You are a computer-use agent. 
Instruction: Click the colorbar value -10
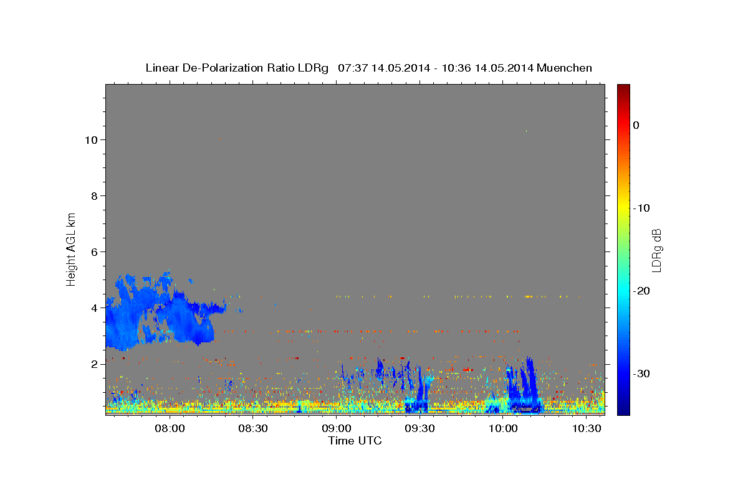tap(641, 208)
